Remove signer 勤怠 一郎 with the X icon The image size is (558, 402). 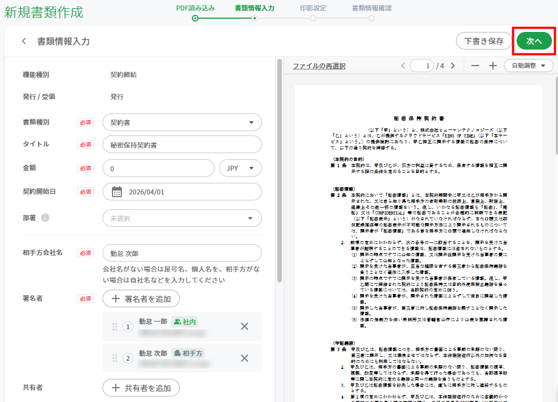pyautogui.click(x=244, y=327)
